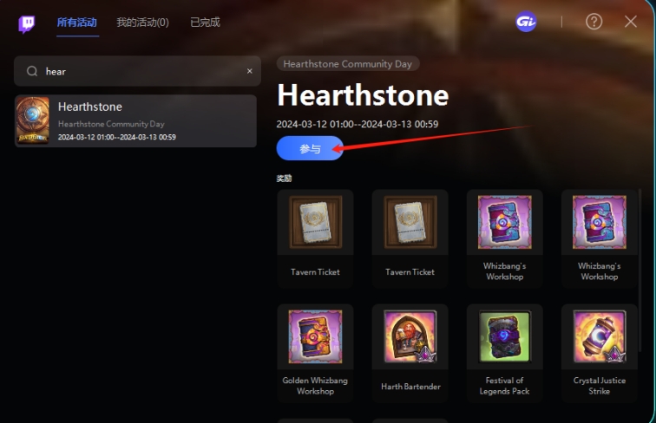Screen dimensions: 656x423
Task: Select the Hearthstone activity list entry
Action: [x=136, y=120]
